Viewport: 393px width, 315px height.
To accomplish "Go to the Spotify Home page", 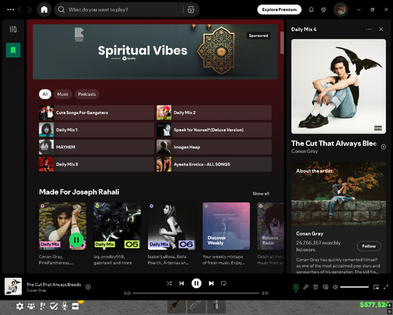I will 44,9.
